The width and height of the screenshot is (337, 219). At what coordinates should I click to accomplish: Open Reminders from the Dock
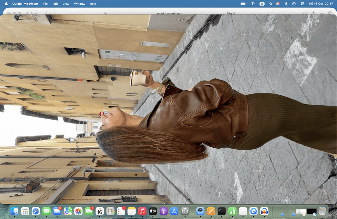pos(121,211)
